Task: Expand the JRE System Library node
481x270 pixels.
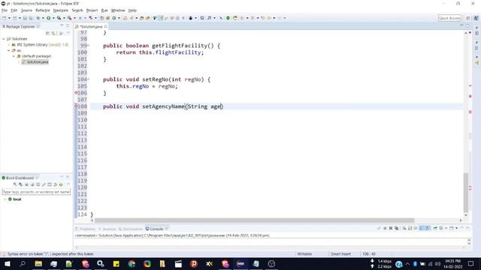Action: 8,45
